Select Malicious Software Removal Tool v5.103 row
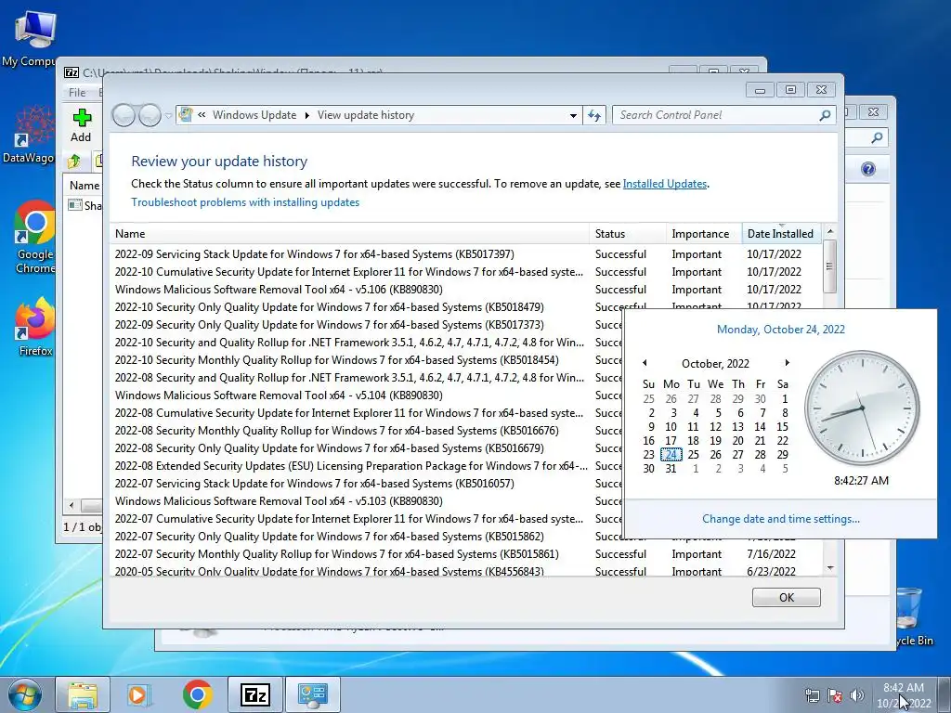Screen dimensions: 951x713 tap(368, 500)
